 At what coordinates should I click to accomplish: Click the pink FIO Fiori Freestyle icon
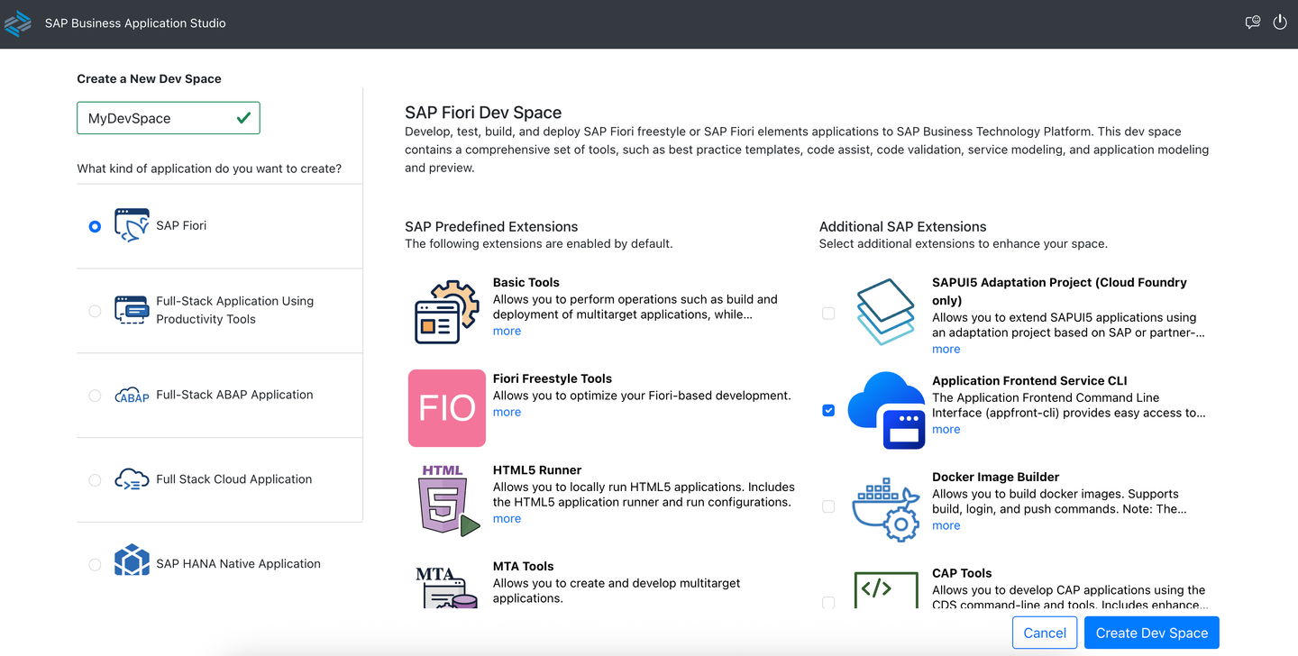[447, 408]
